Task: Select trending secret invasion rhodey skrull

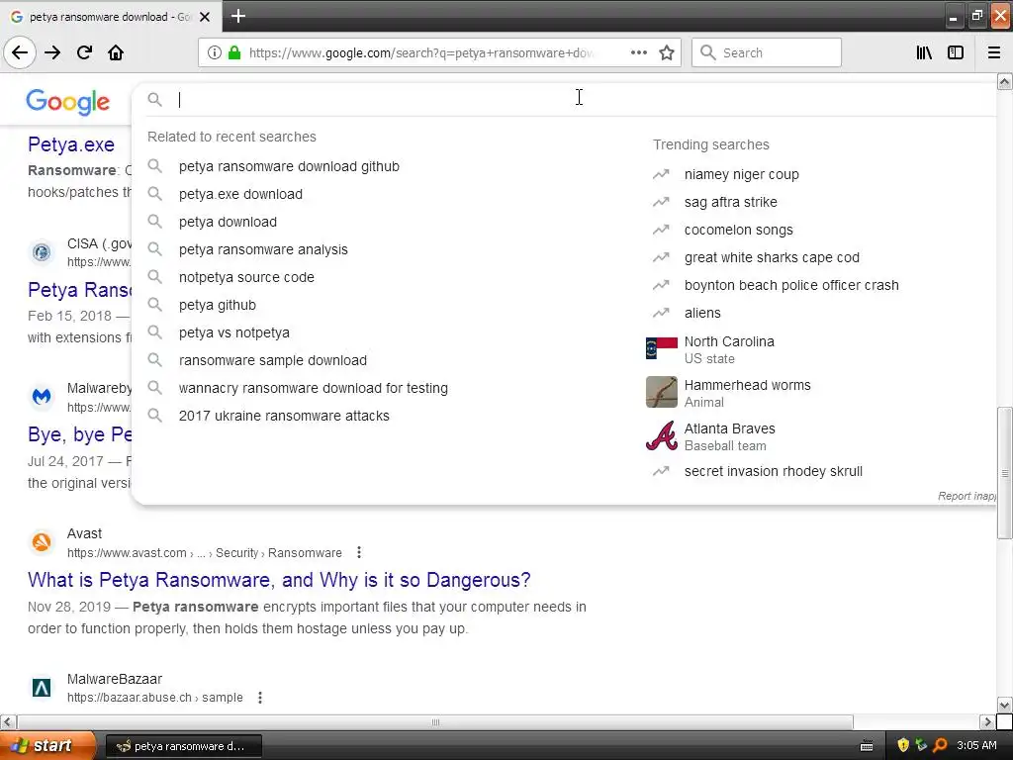Action: pos(773,472)
